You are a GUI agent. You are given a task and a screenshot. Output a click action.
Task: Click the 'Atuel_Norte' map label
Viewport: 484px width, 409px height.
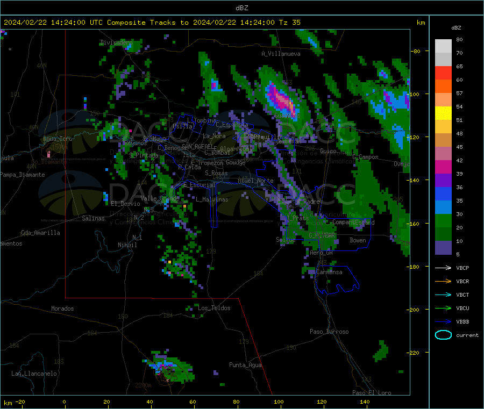coord(255,181)
